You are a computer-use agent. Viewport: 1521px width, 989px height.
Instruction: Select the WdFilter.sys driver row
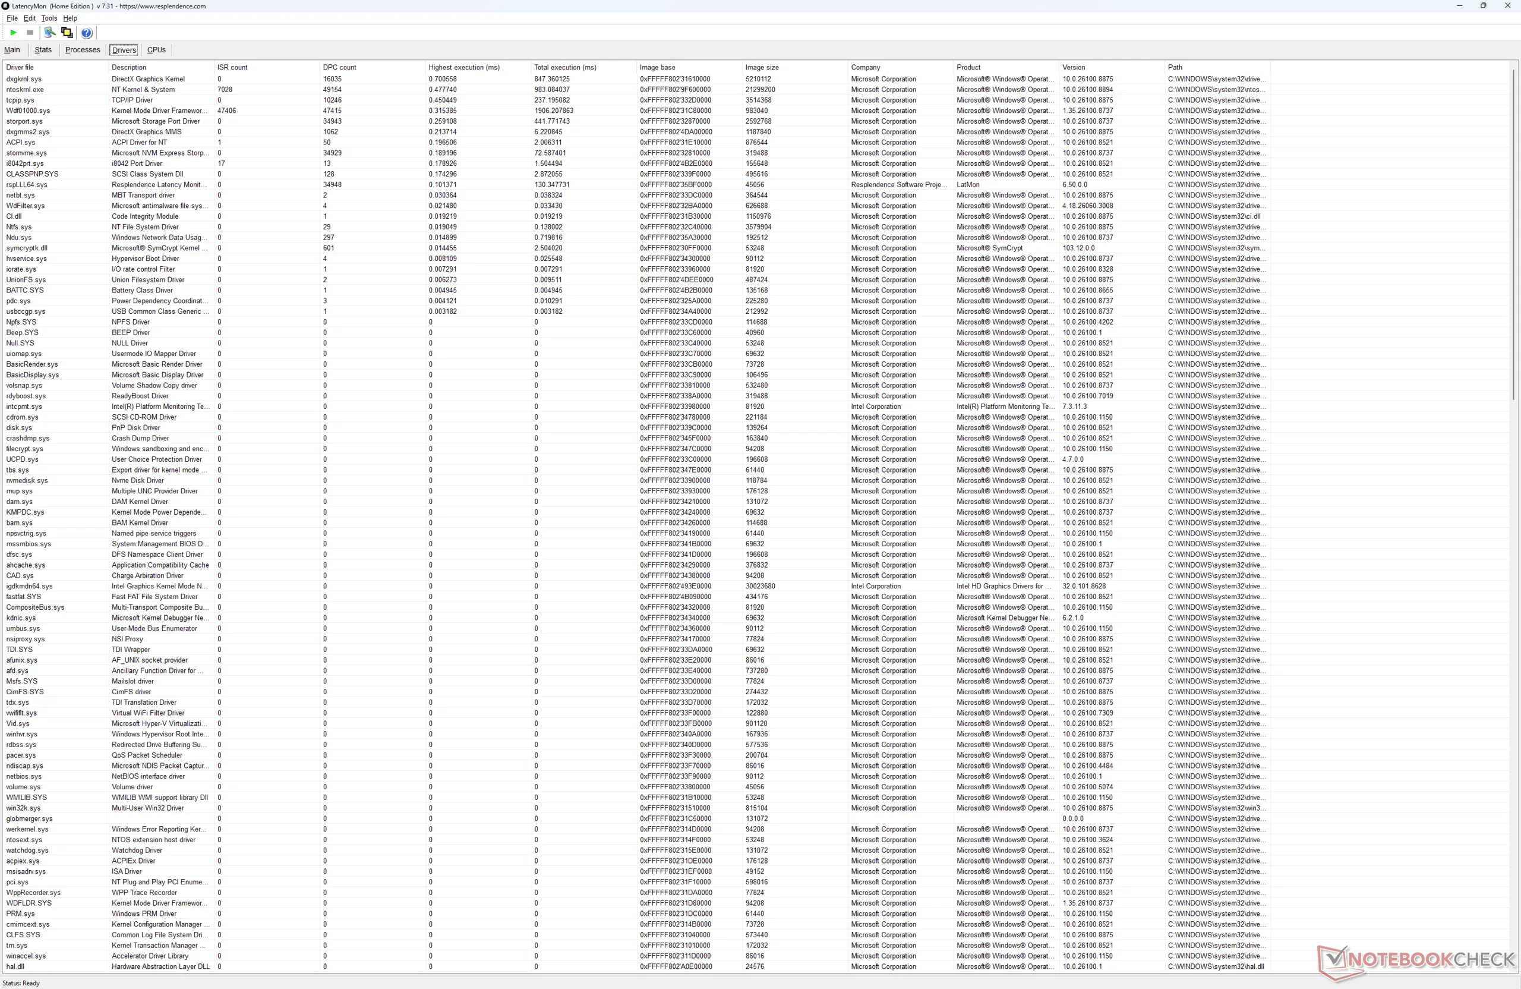pyautogui.click(x=636, y=206)
